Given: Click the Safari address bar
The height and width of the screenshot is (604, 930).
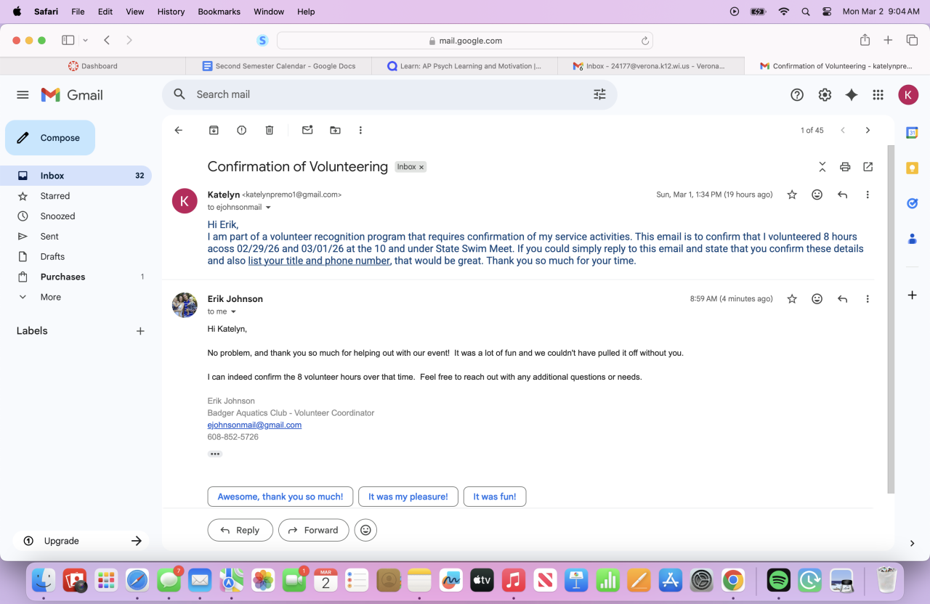Looking at the screenshot, I should (x=465, y=41).
